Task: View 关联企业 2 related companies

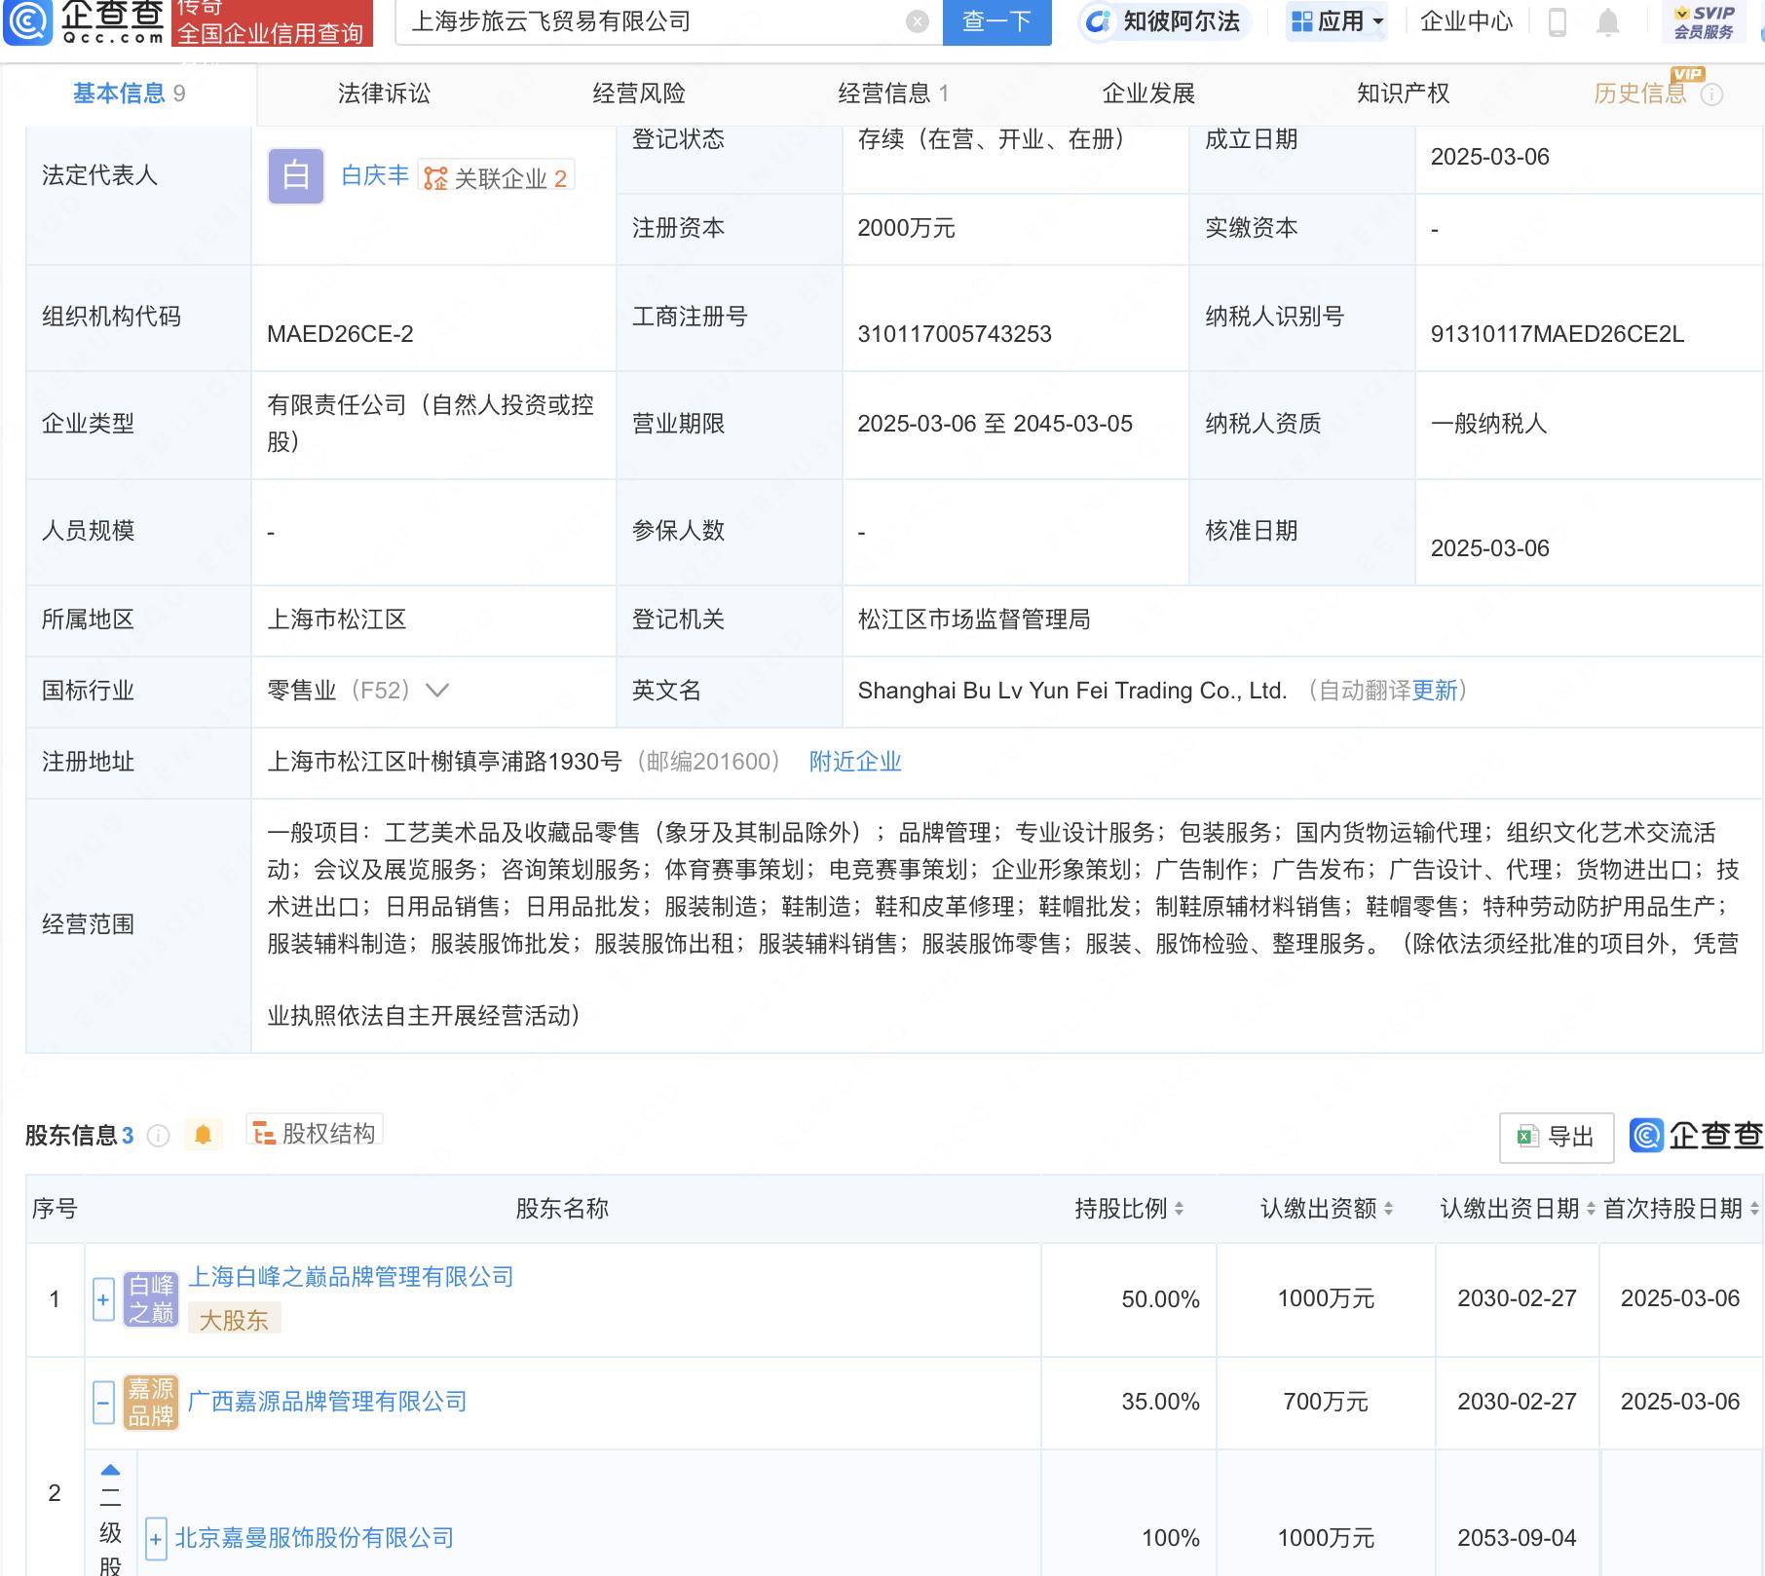Action: point(496,177)
